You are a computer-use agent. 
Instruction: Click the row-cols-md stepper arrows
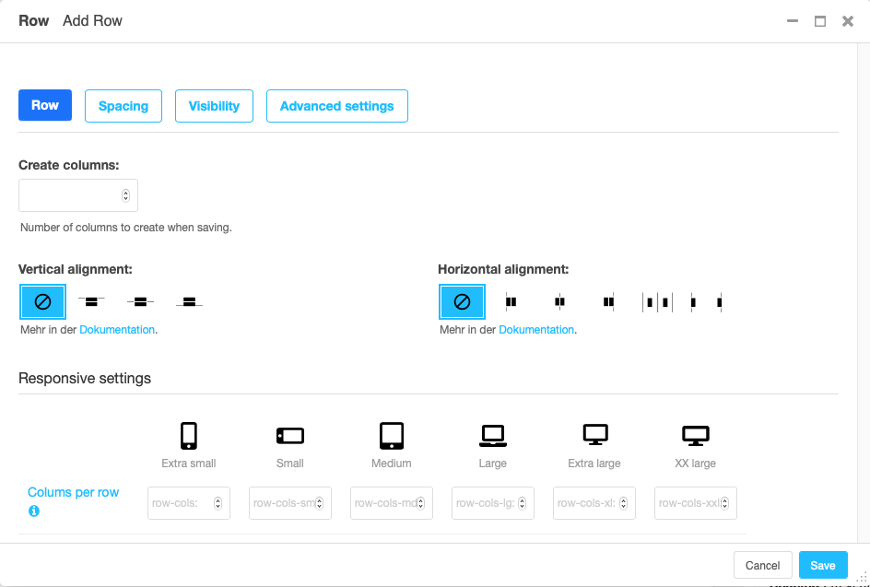tap(420, 503)
